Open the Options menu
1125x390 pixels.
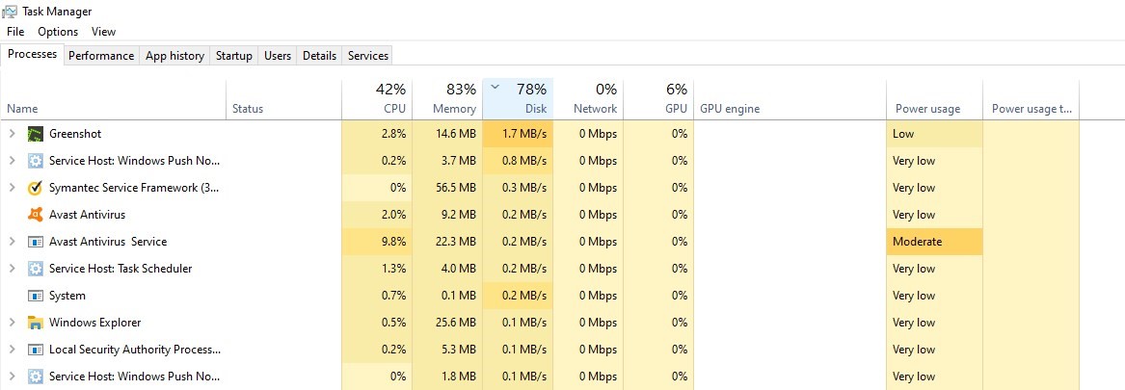pyautogui.click(x=58, y=32)
